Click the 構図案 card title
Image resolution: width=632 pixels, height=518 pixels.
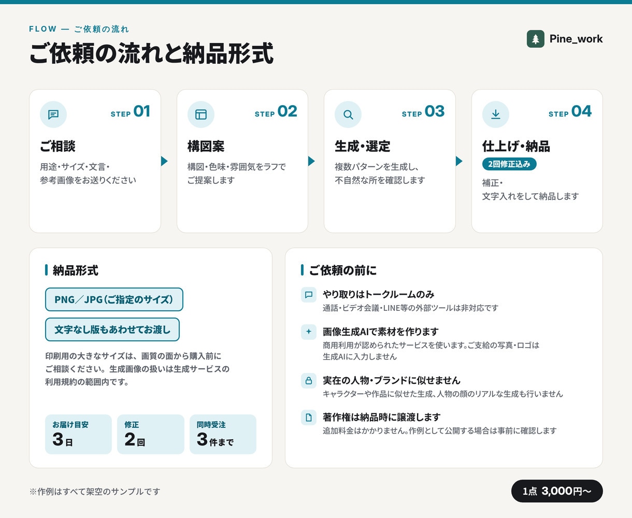point(206,147)
